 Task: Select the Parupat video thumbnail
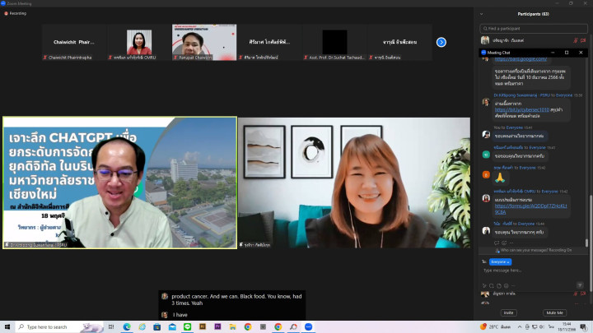[204, 42]
